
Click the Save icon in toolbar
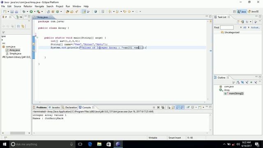click(12, 12)
